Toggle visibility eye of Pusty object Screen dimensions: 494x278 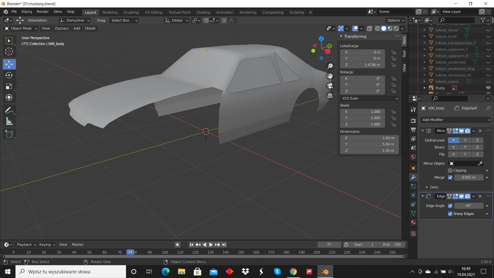(488, 88)
